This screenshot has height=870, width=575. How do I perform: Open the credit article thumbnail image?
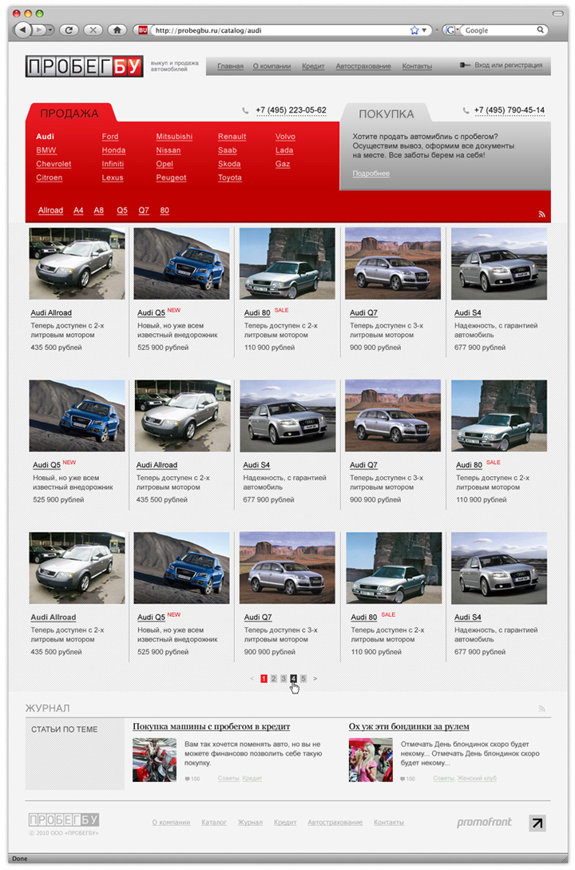pyautogui.click(x=155, y=760)
